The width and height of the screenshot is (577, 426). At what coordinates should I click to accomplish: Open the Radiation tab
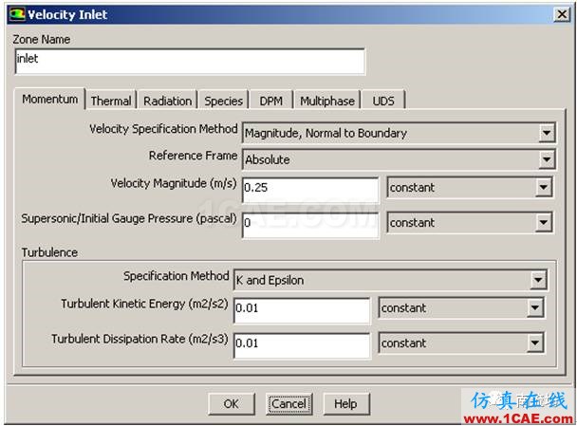click(167, 101)
